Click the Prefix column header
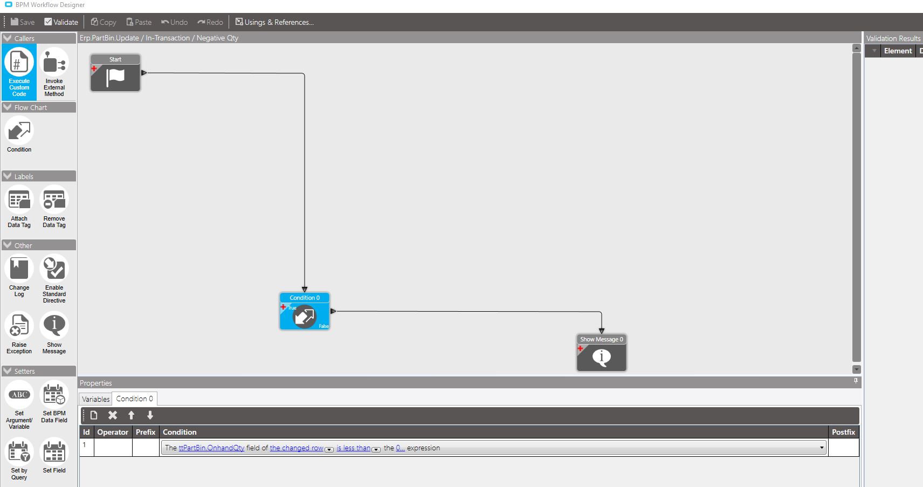 click(x=146, y=432)
